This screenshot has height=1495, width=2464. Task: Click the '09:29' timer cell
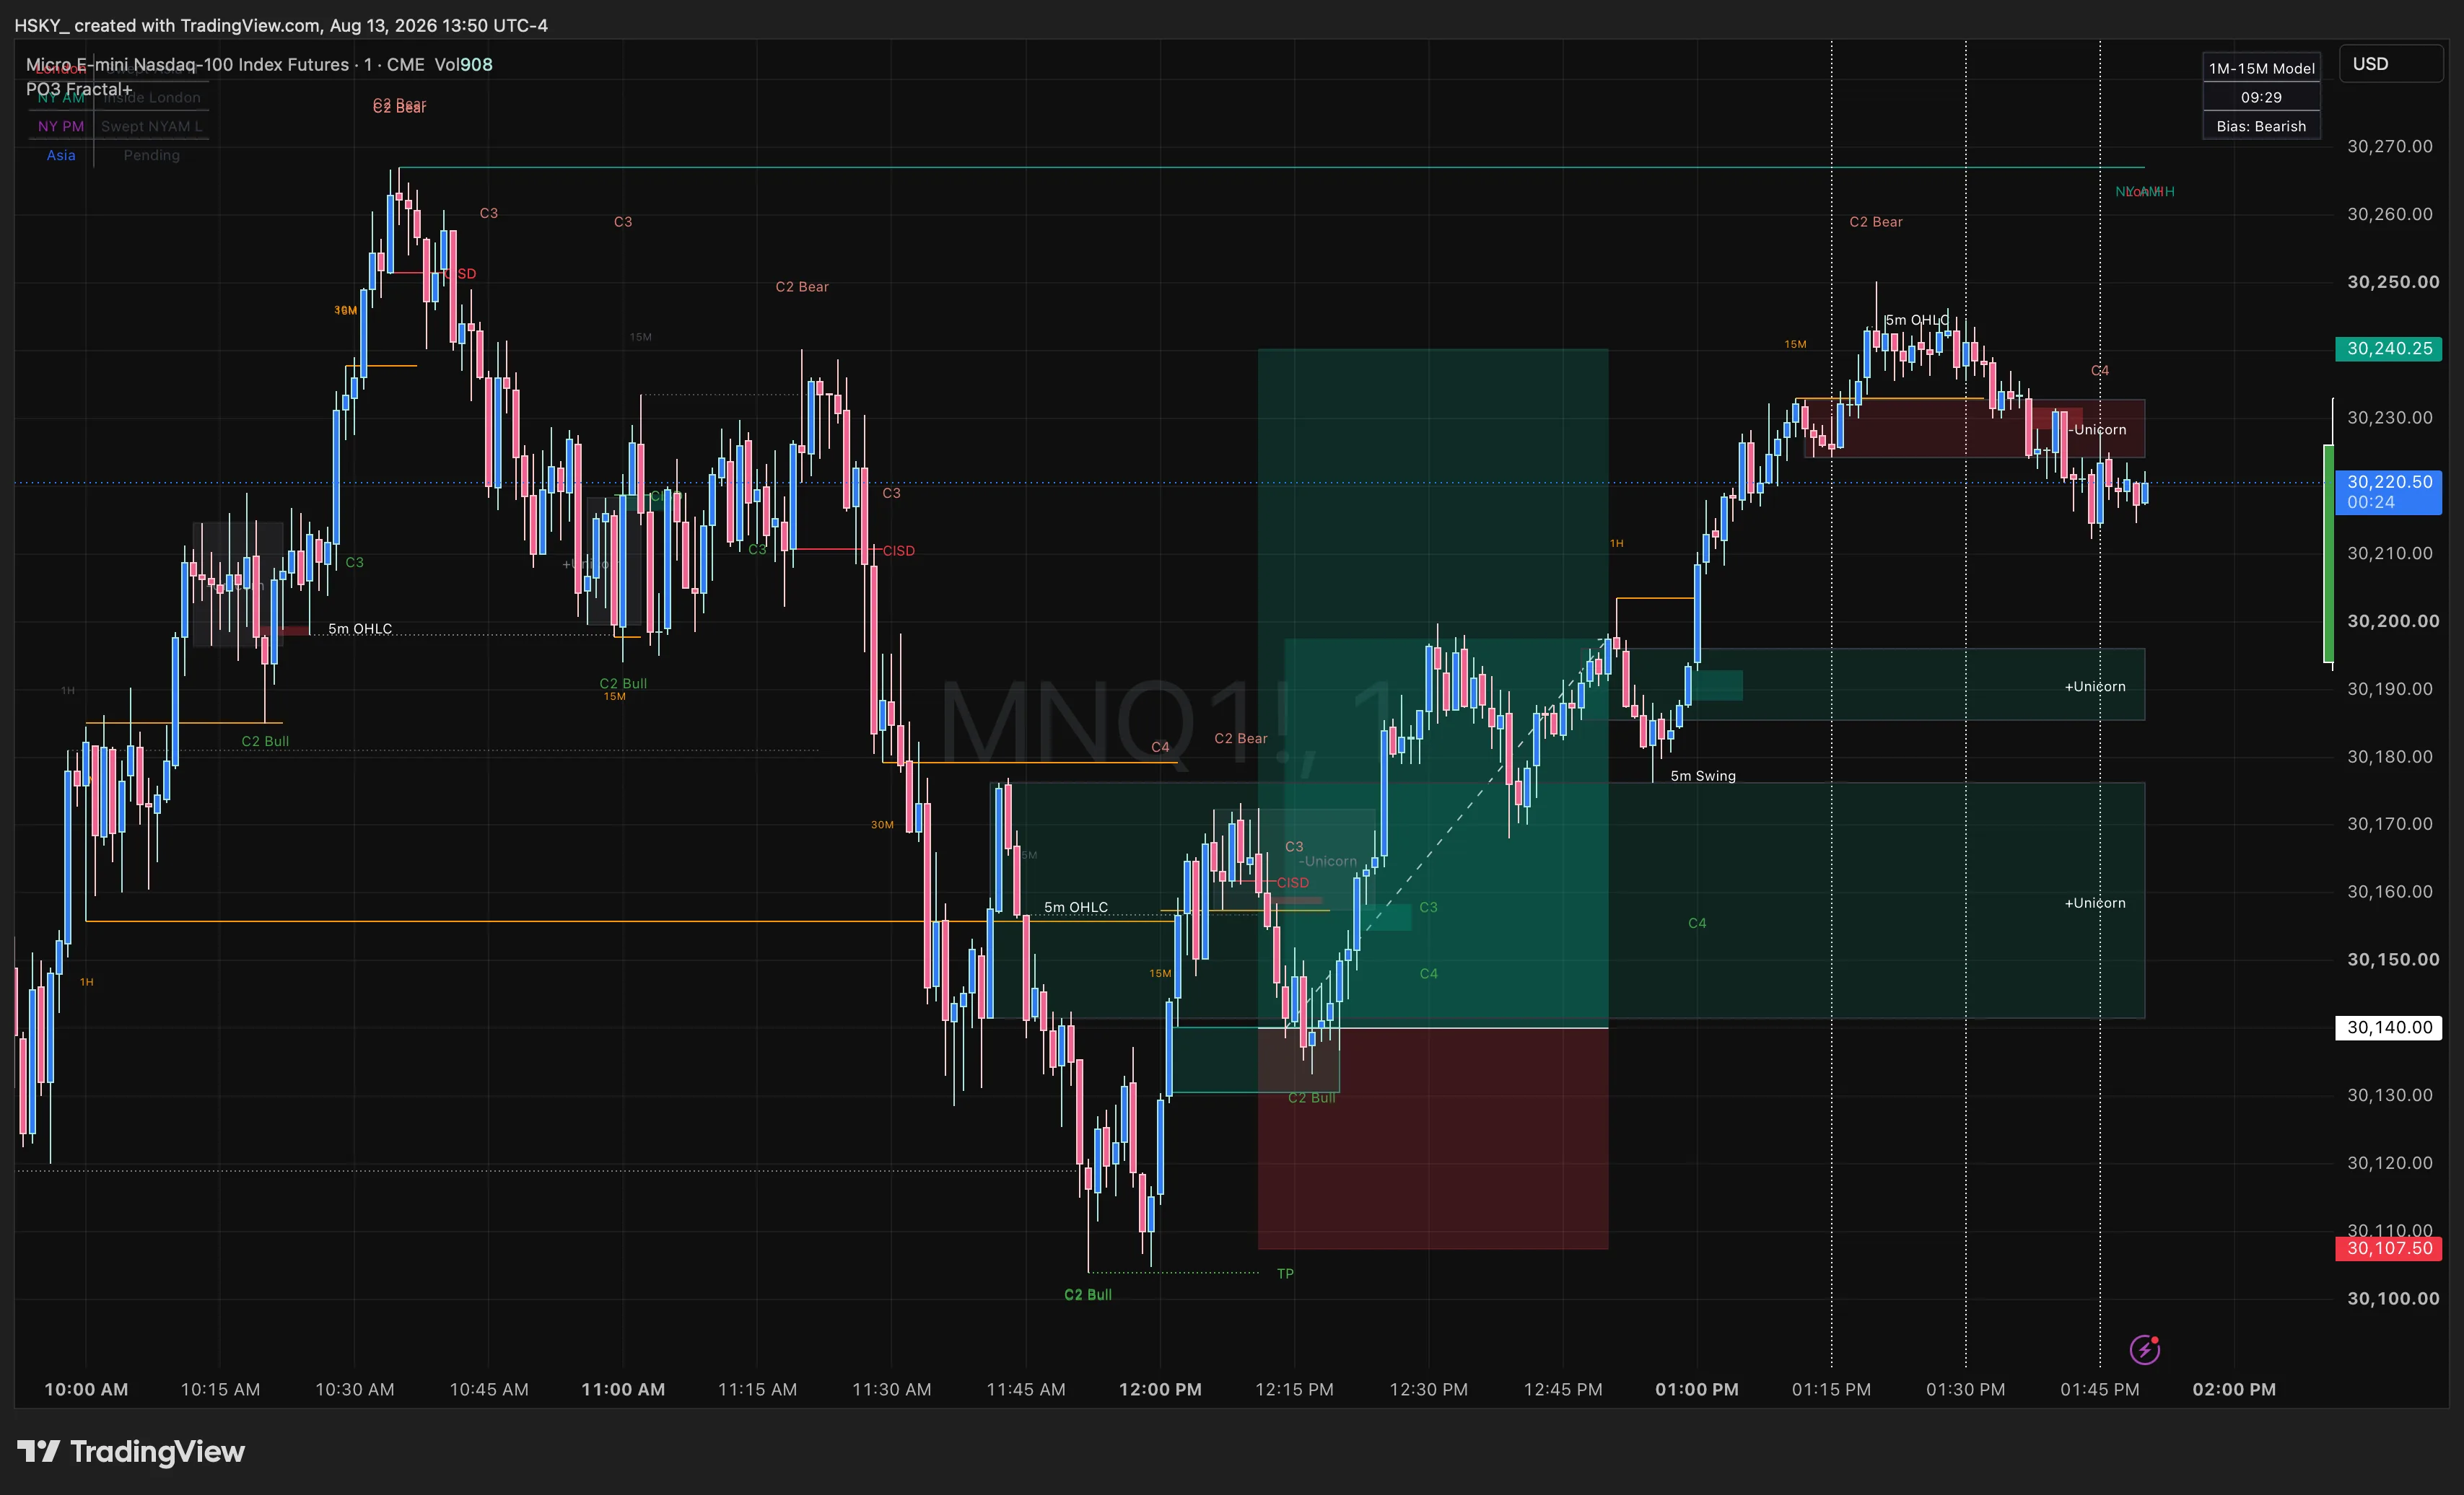tap(2261, 97)
